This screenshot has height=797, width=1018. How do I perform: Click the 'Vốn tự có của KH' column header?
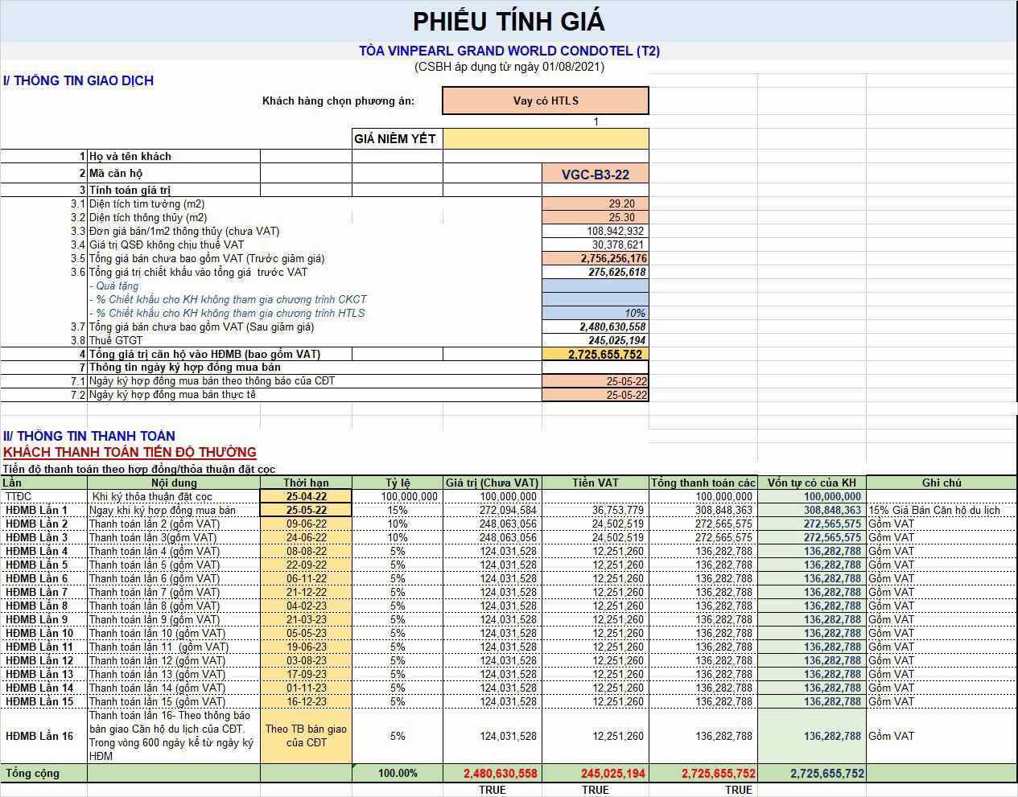tap(812, 483)
